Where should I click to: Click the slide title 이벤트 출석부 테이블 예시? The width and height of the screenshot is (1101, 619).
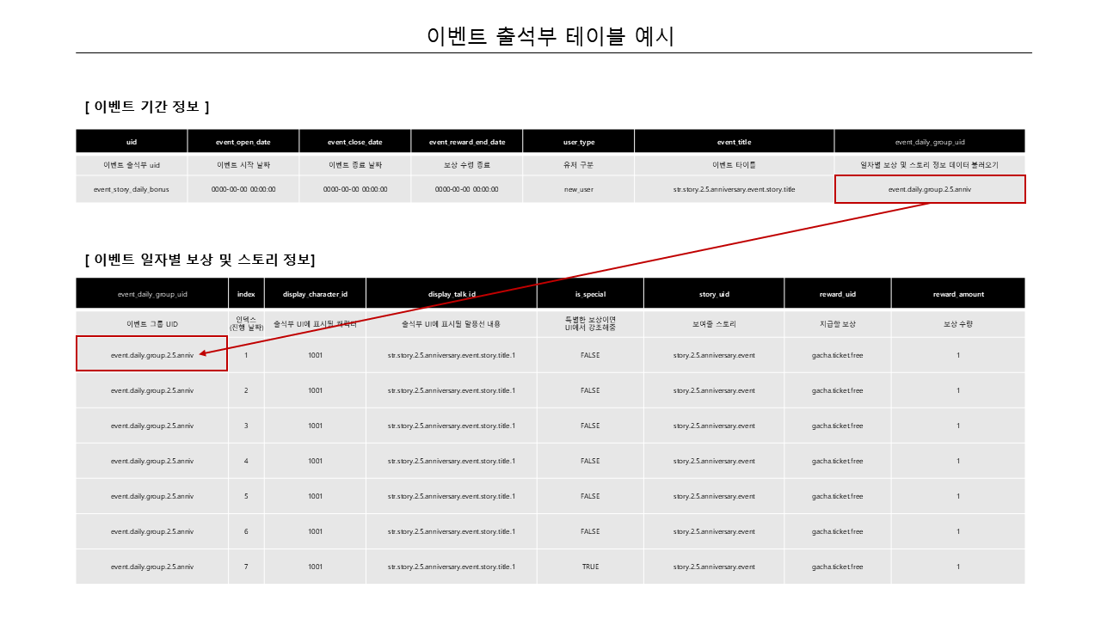point(550,36)
